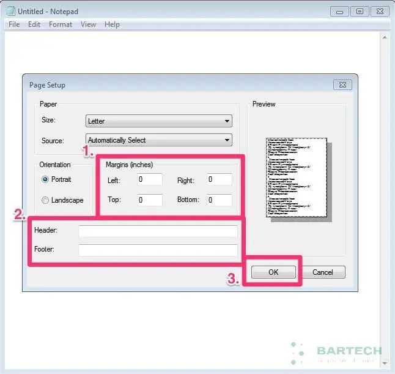Open the Format menu

pos(61,24)
